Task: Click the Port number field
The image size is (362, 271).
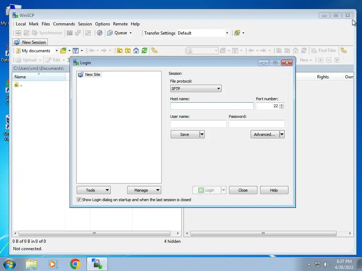Action: point(267,106)
